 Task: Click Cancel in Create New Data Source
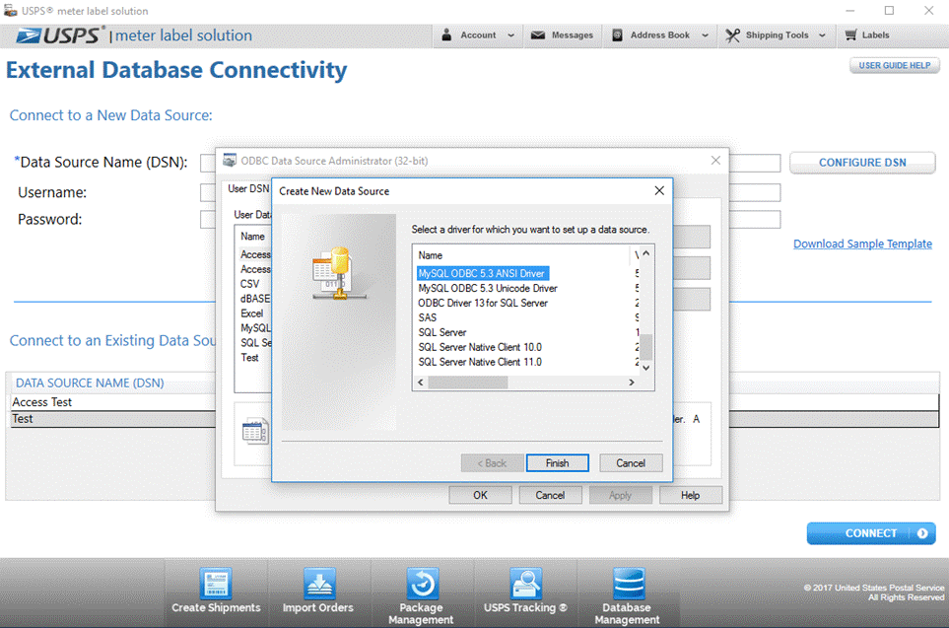631,463
